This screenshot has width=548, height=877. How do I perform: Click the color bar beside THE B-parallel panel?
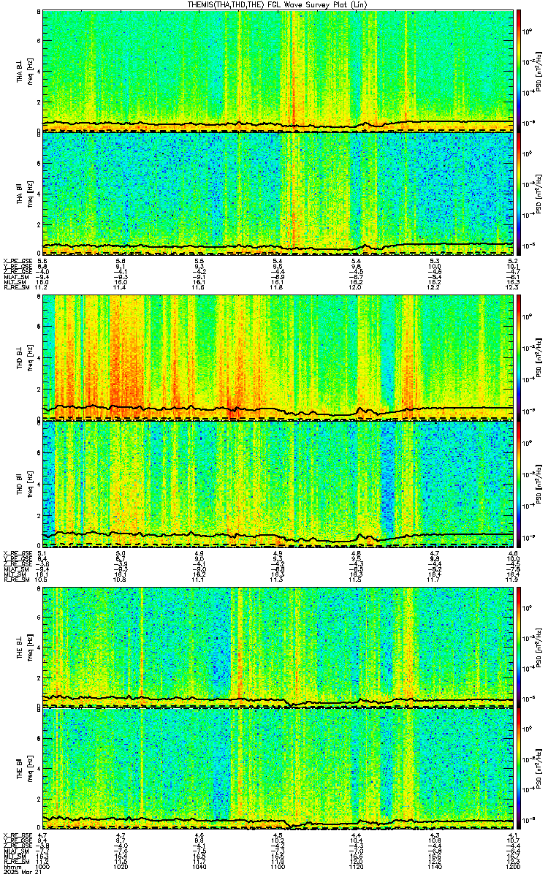[520, 769]
